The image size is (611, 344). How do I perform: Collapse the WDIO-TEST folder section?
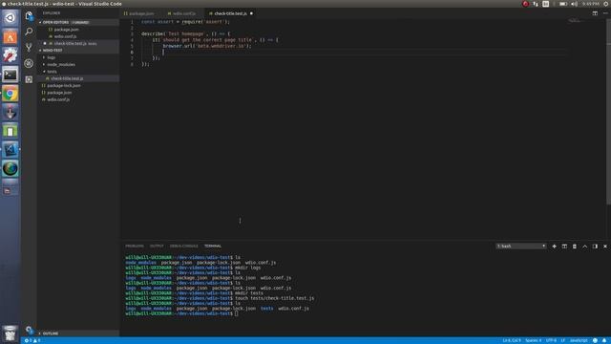(53, 51)
